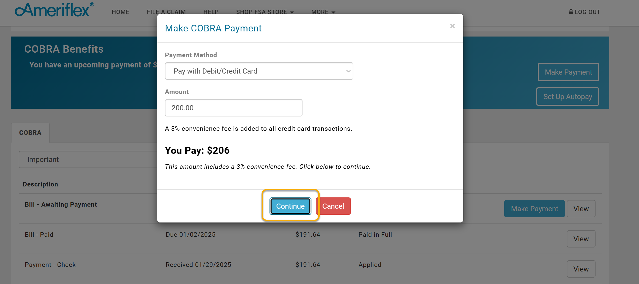Cancel the COBRA payment

pos(333,206)
